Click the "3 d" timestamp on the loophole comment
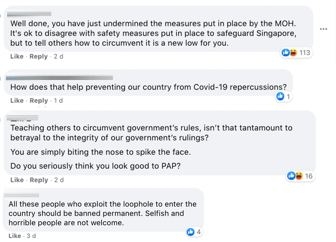336x242 pixels. pos(31,236)
